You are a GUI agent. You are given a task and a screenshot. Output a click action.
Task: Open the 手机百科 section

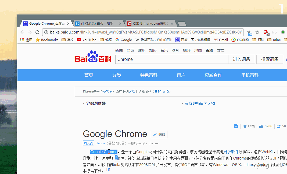coord(250,75)
